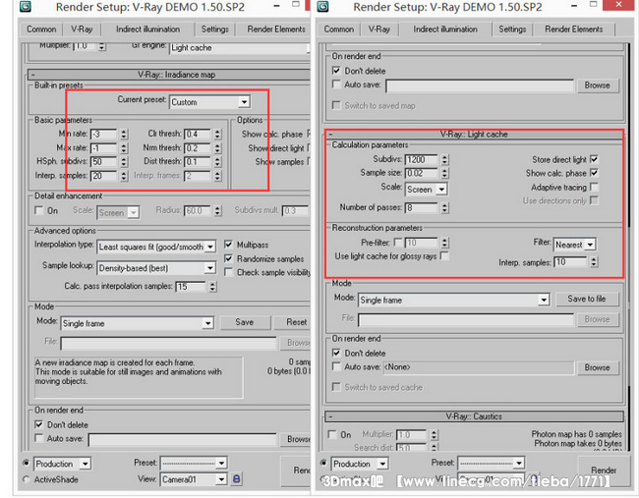Select the ActiveShade radio button
This screenshot has height=498, width=639.
point(27,479)
